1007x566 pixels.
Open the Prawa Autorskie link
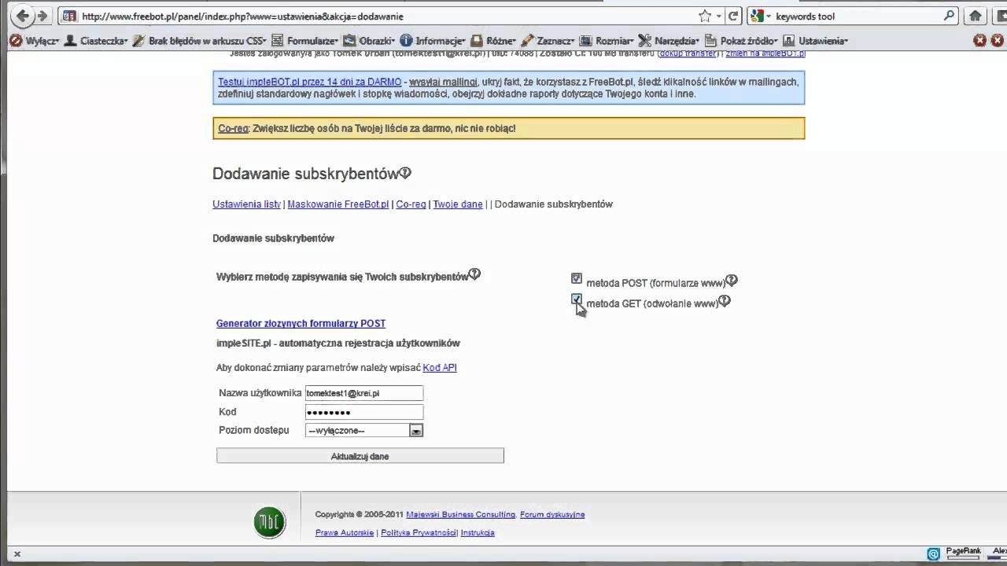[345, 532]
